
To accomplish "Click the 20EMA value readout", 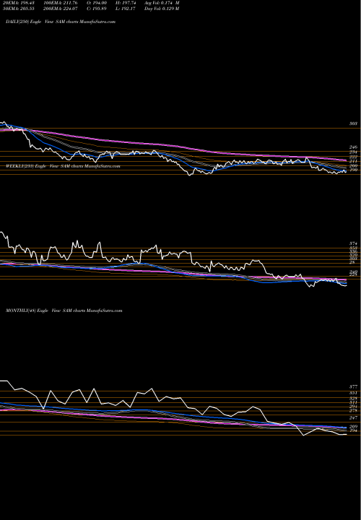I will click(x=19, y=3).
